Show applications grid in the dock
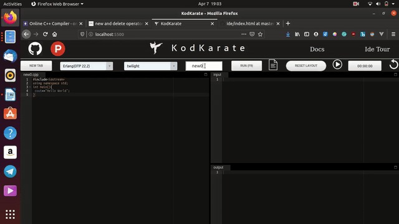 (10, 214)
